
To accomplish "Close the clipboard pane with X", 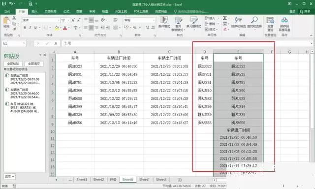I will point(45,55).
